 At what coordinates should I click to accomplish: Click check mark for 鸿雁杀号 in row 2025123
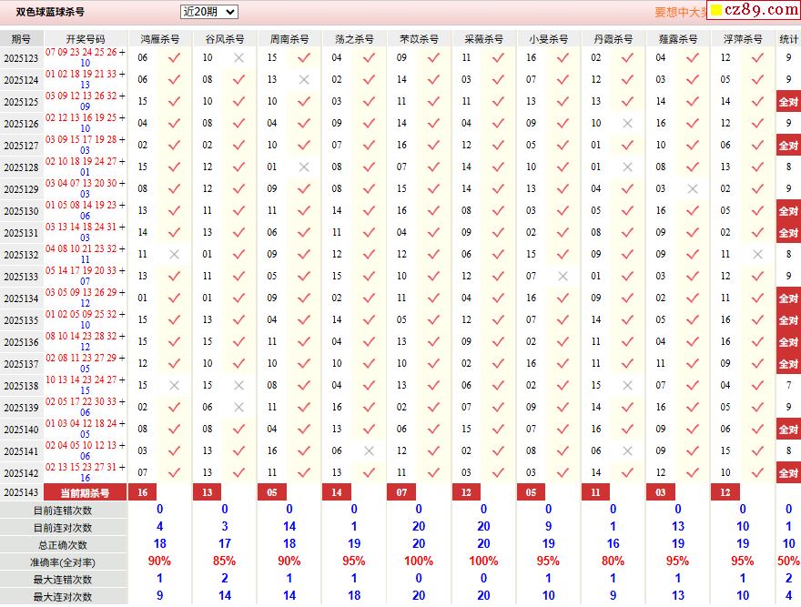click(x=174, y=58)
